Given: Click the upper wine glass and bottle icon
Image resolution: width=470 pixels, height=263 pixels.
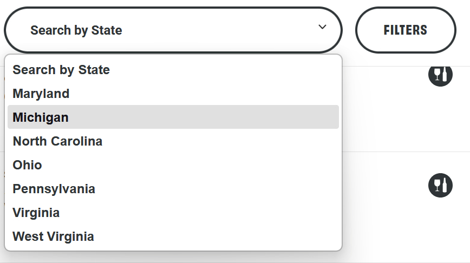Looking at the screenshot, I should click(440, 74).
